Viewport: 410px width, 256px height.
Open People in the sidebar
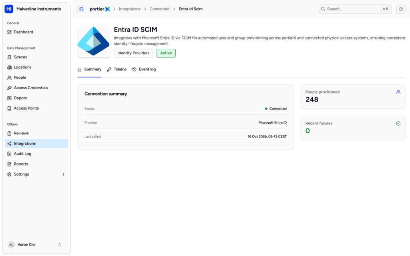click(36, 78)
